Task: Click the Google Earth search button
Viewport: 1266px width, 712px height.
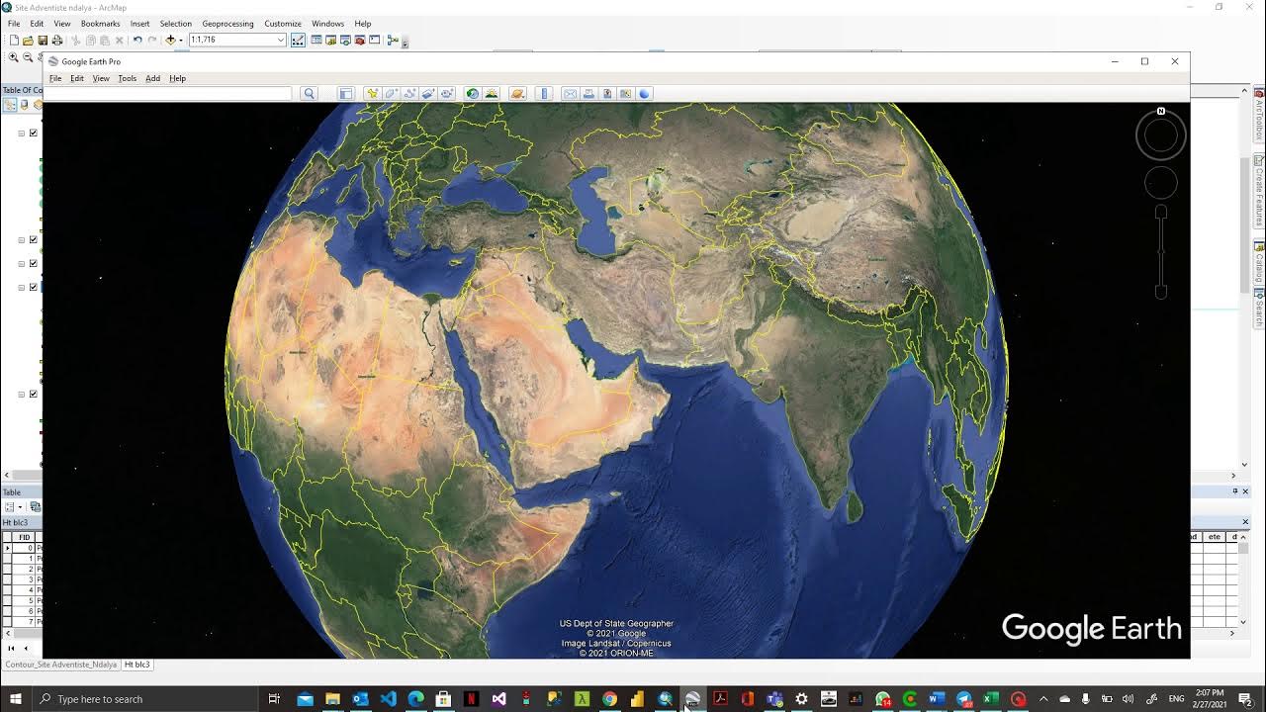Action: coord(309,94)
